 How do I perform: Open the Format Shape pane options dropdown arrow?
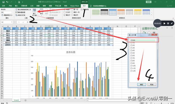(167, 28)
